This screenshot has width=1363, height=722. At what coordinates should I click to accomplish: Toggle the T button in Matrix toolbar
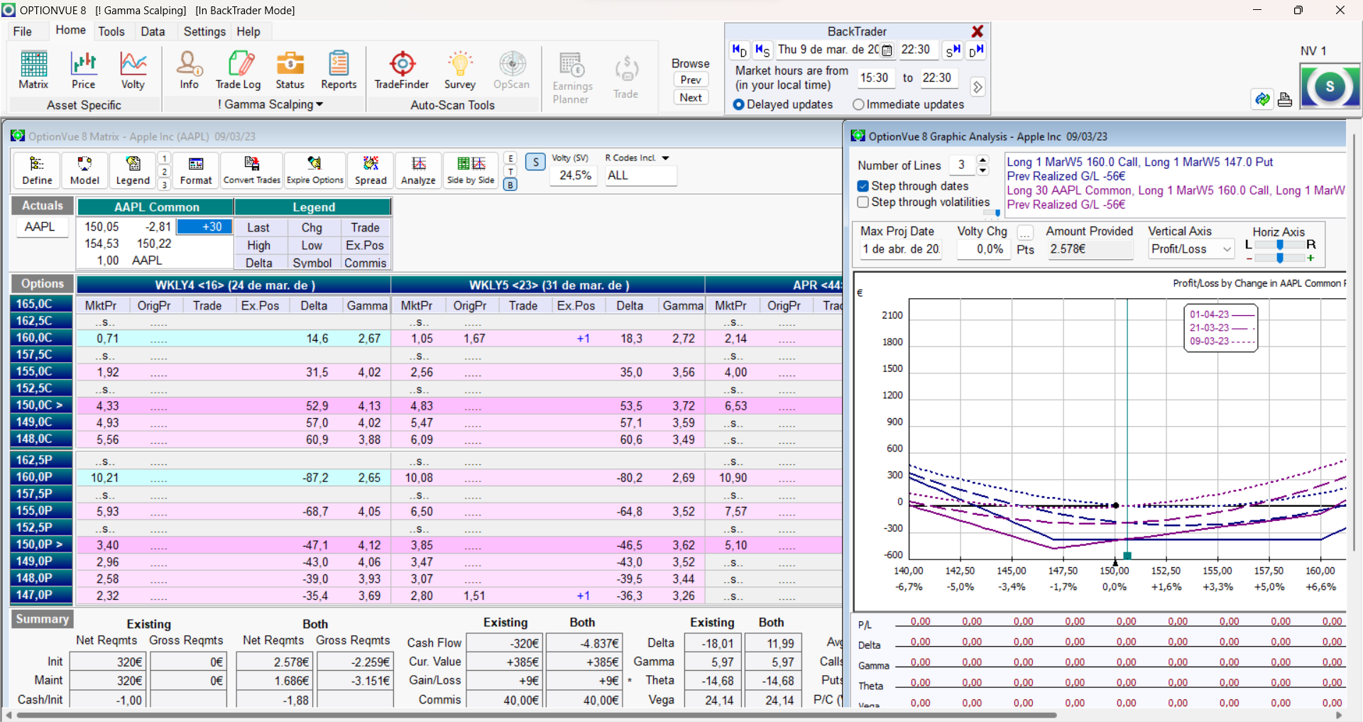tap(510, 171)
